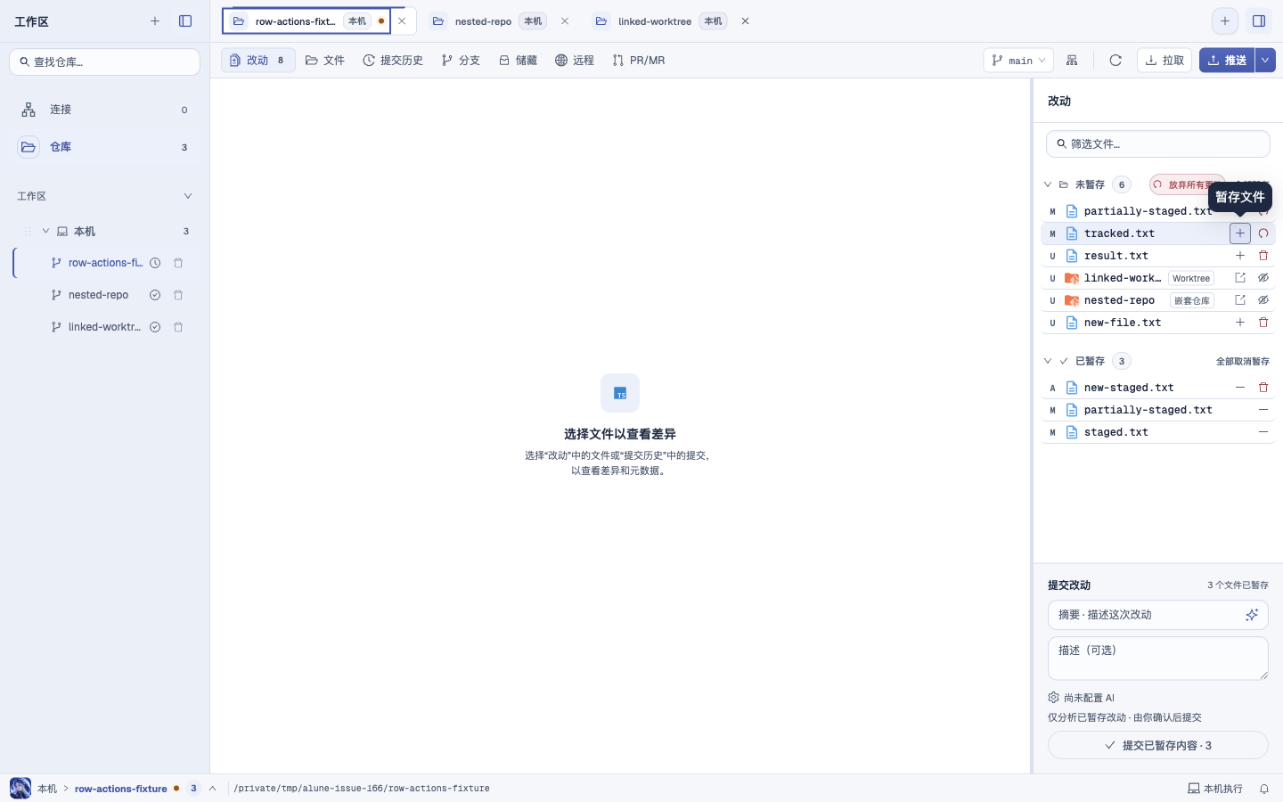This screenshot has height=802, width=1283.
Task: Stage new-file.txt with the plus icon
Action: [x=1240, y=323]
